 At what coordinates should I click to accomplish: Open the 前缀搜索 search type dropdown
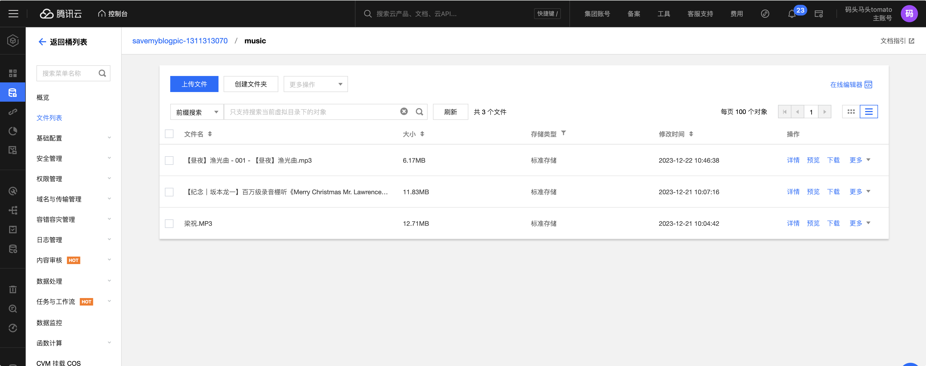(197, 112)
